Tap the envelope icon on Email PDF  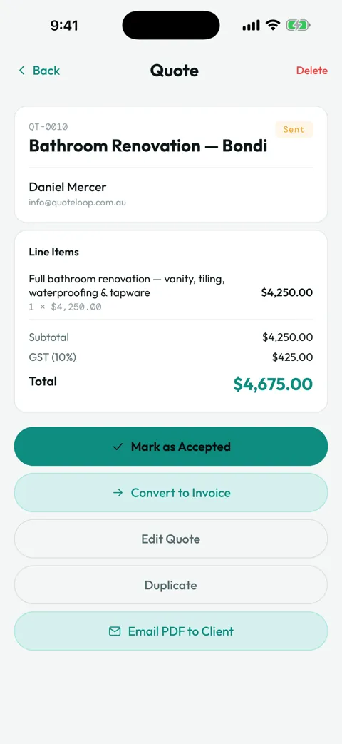[115, 631]
